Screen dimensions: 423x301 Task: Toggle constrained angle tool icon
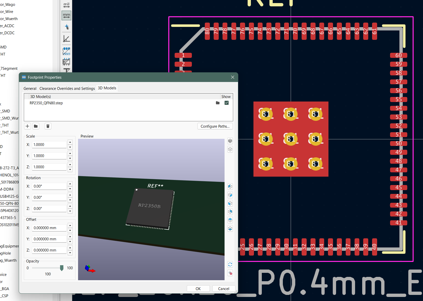click(66, 39)
